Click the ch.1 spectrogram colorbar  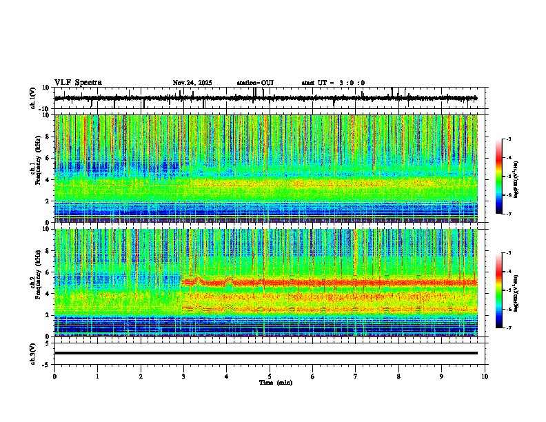(x=499, y=177)
